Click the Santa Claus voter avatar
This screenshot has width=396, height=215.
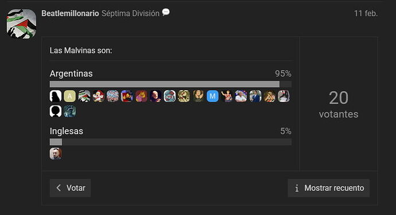coord(98,96)
